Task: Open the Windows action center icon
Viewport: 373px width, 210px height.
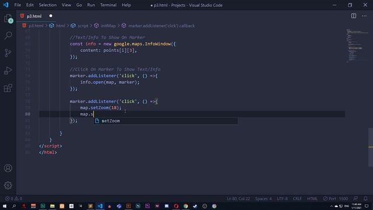Action: [367, 206]
